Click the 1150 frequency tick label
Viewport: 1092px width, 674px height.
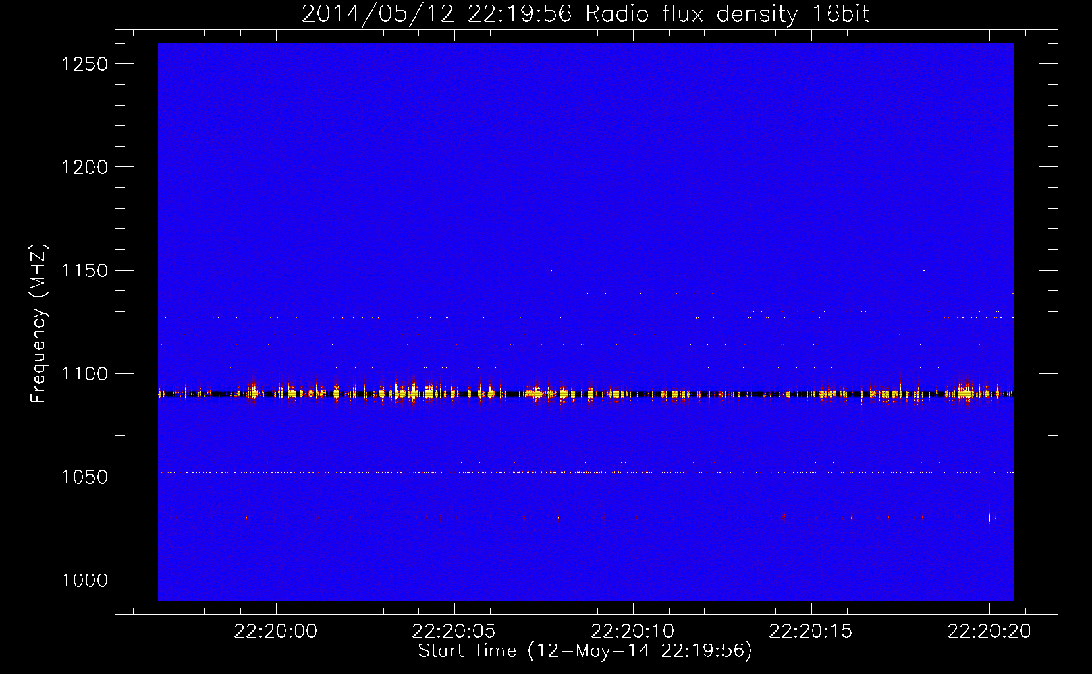click(x=84, y=270)
